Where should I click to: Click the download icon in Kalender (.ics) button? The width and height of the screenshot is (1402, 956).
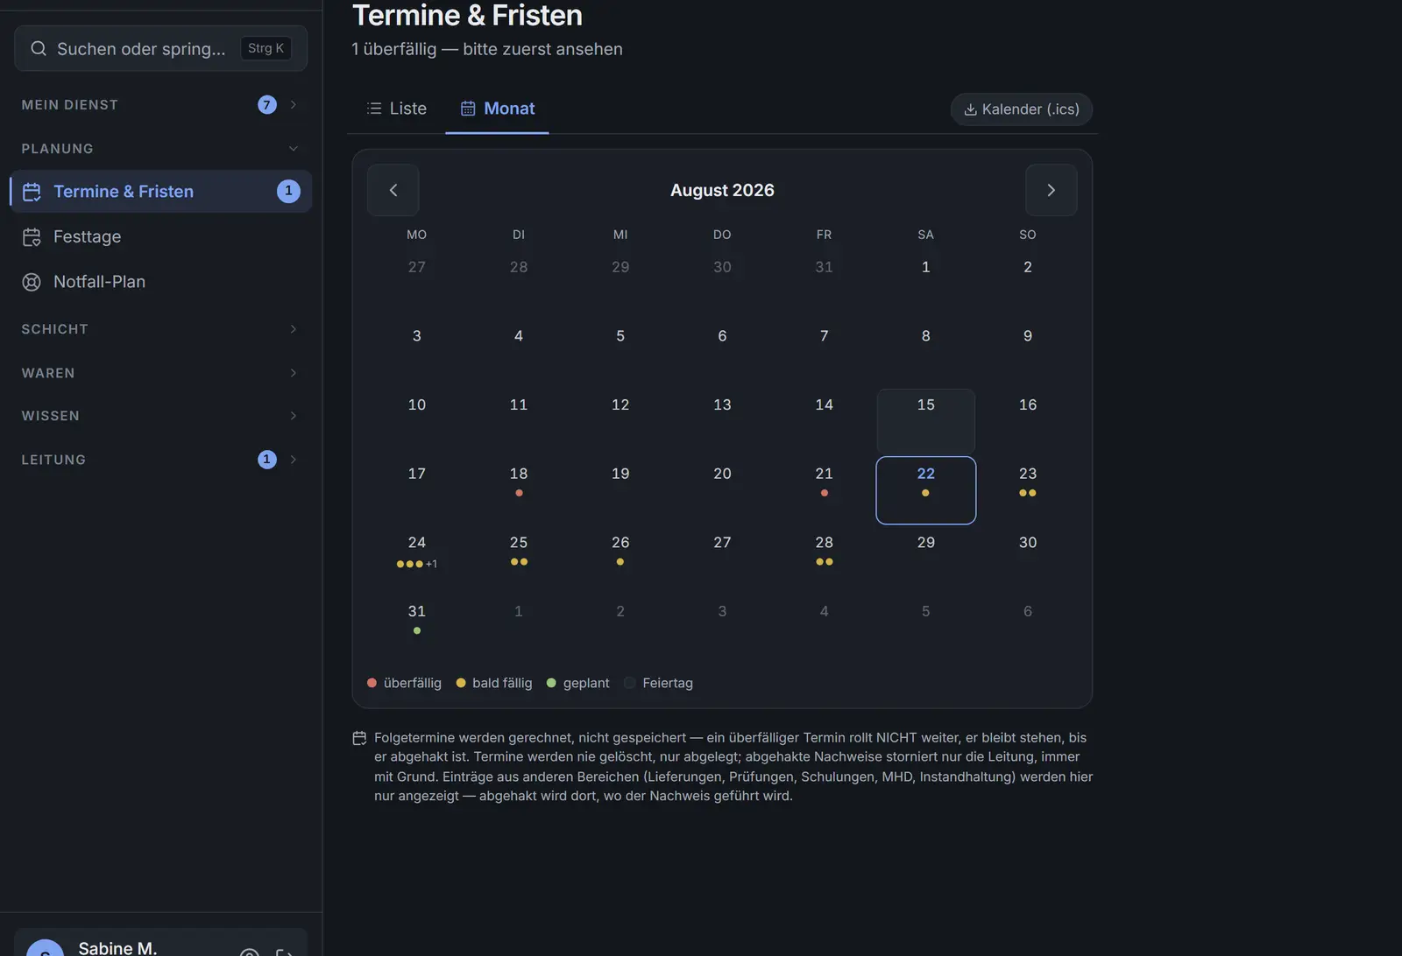(970, 109)
